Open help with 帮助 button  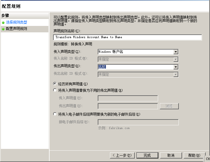click(x=194, y=156)
